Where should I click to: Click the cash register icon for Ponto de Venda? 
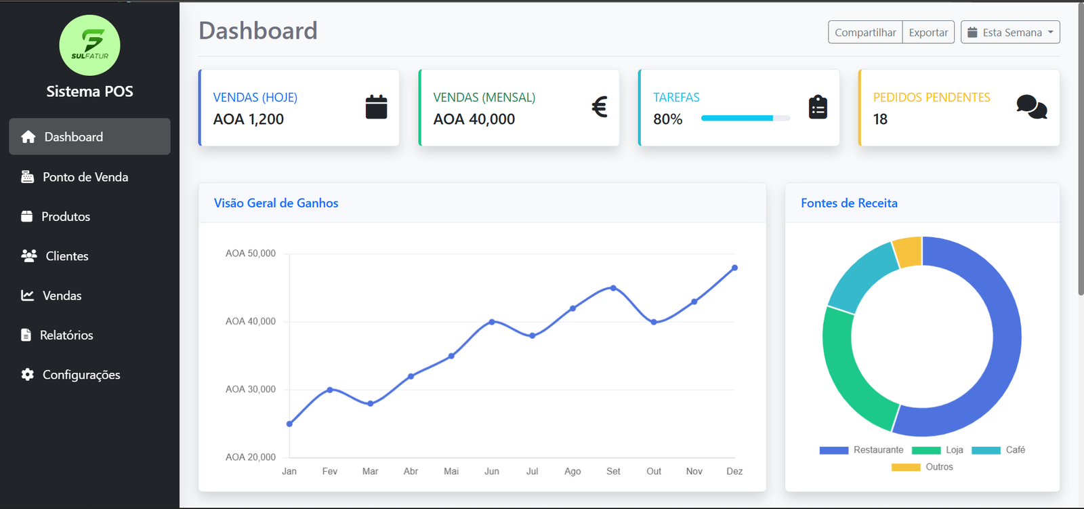[27, 177]
